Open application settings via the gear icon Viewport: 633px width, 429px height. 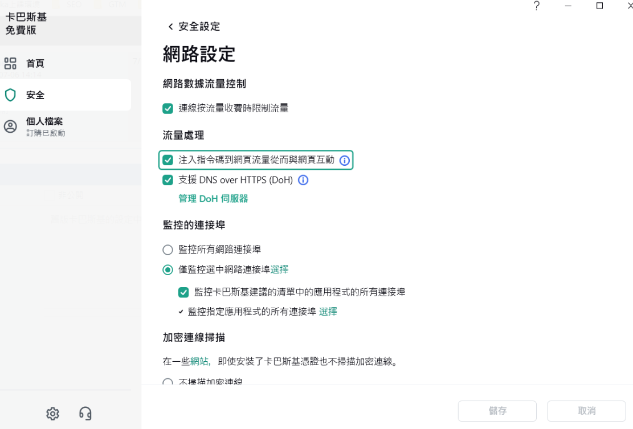coord(52,414)
